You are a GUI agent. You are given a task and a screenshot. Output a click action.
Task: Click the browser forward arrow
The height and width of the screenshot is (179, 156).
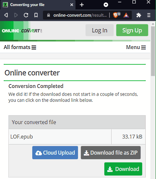click(x=16, y=15)
